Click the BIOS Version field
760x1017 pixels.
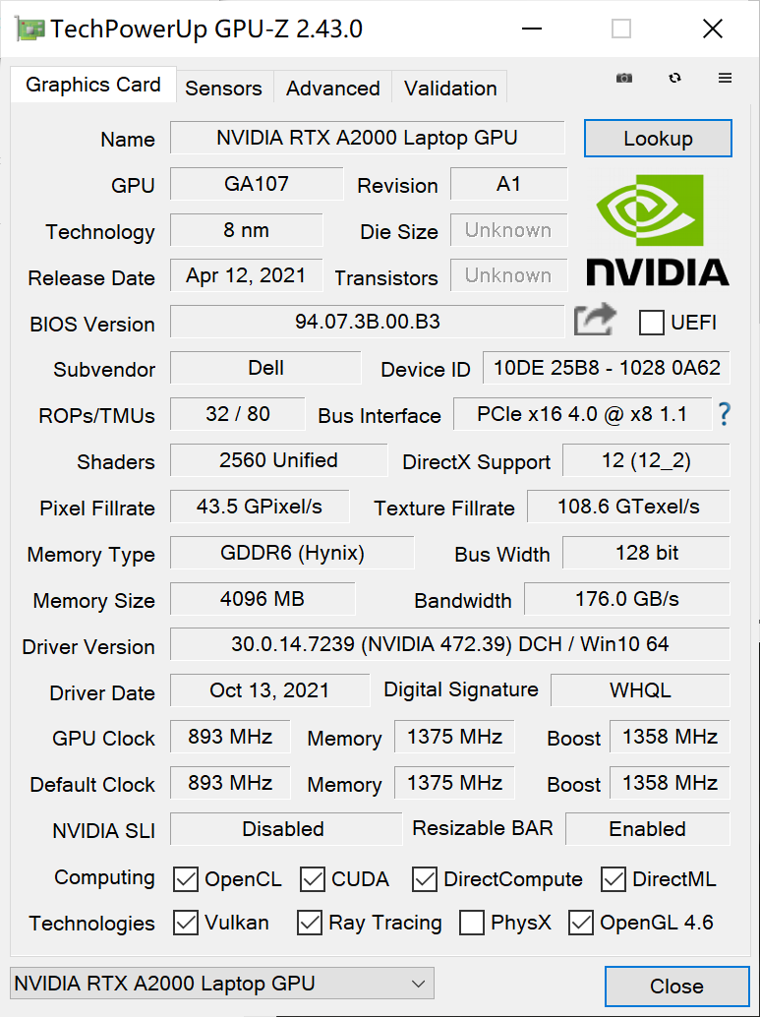367,321
